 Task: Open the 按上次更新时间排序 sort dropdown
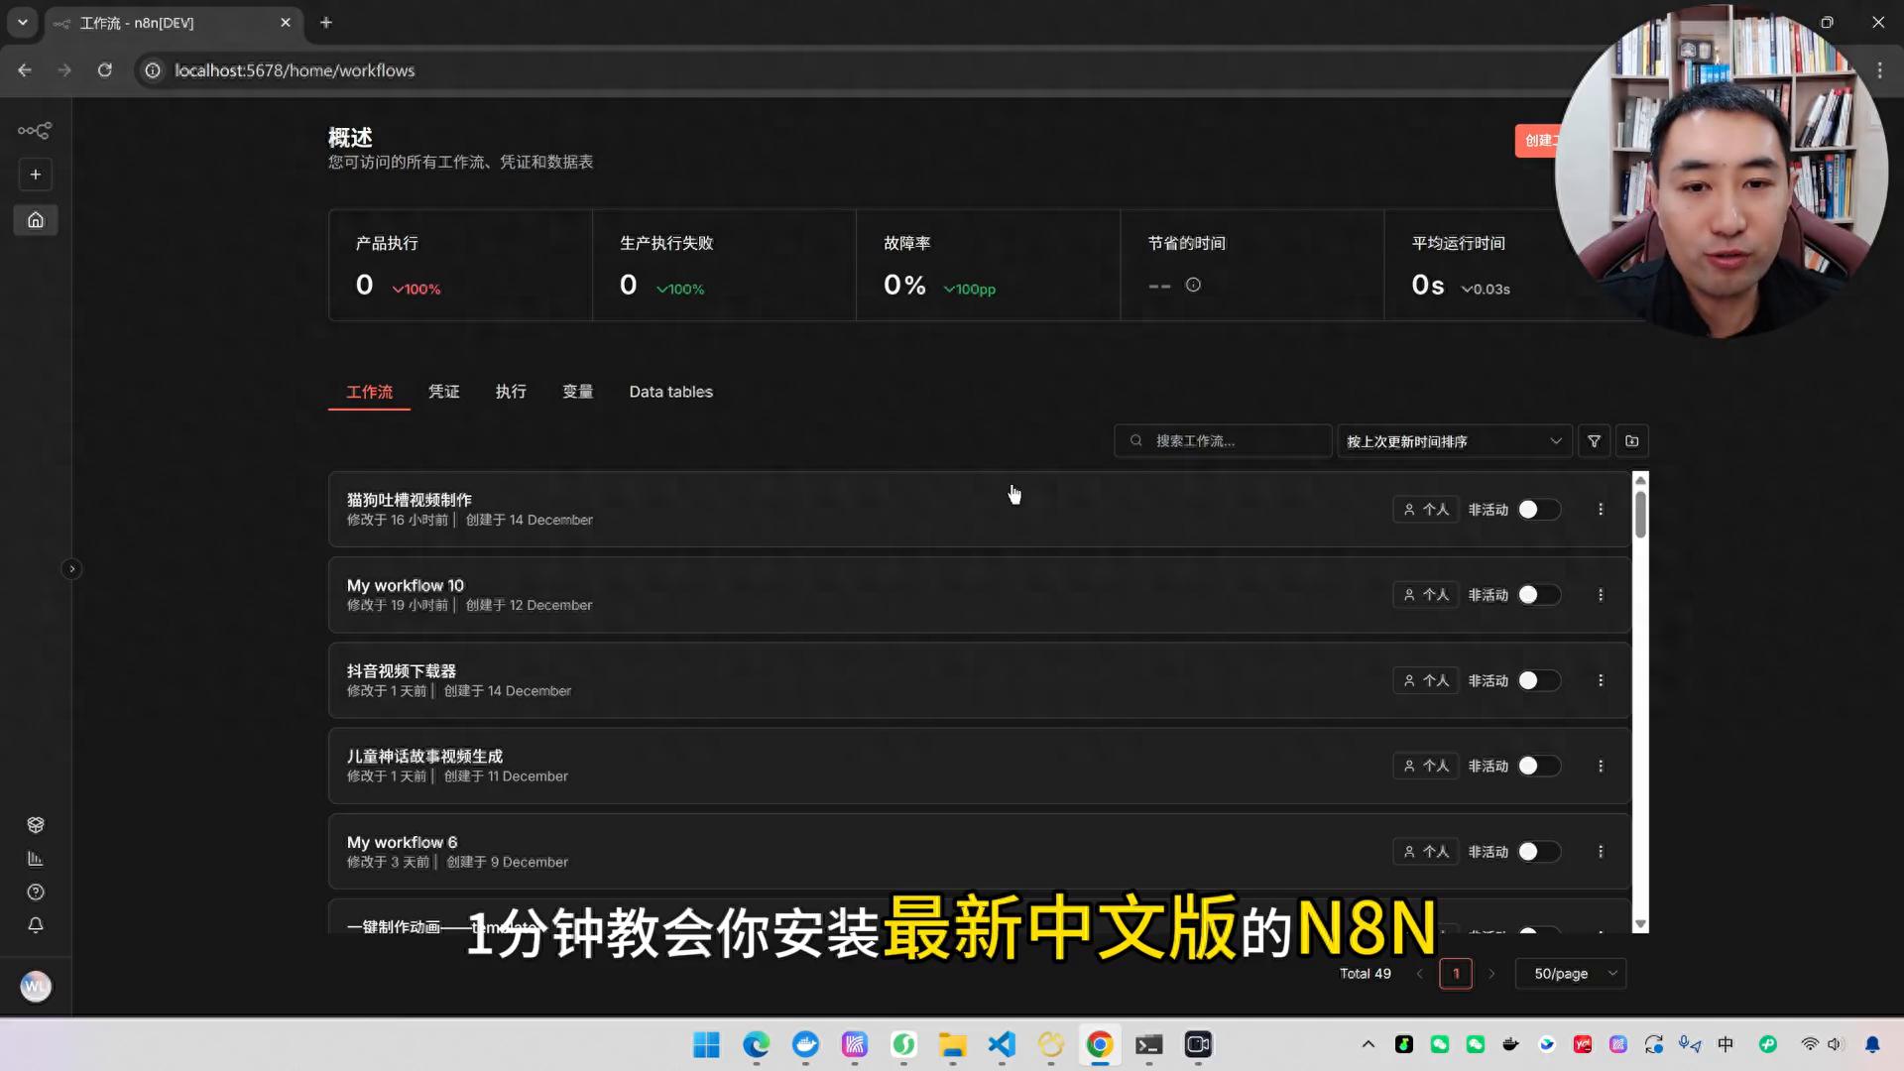click(x=1453, y=441)
